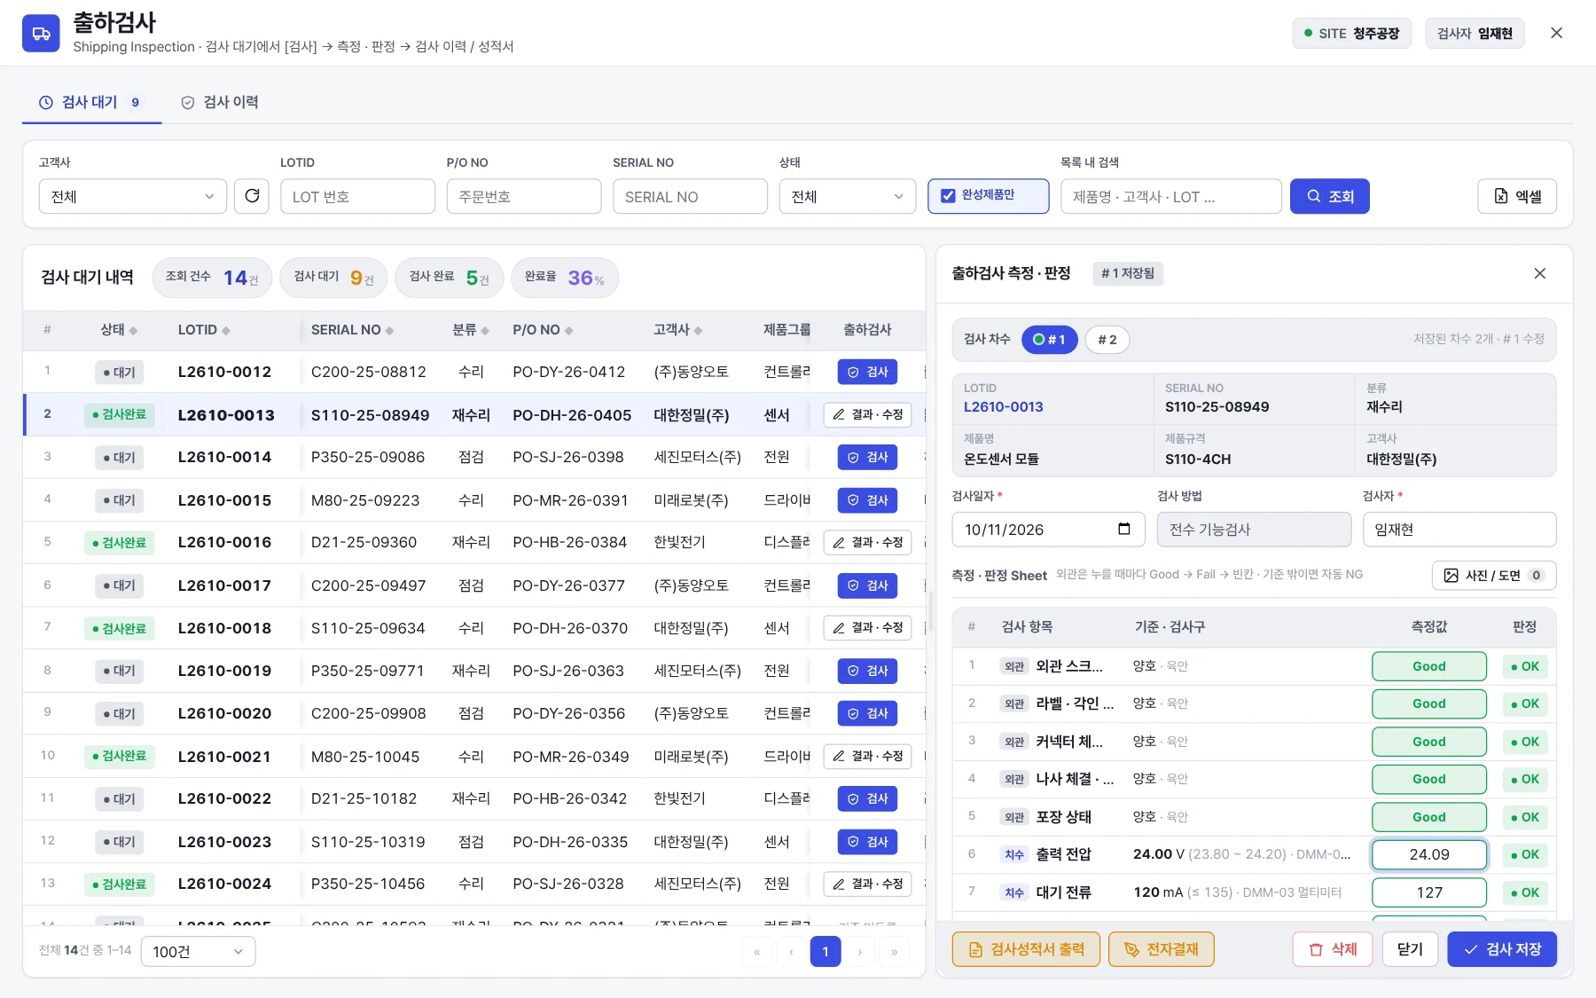Go to first page double arrow
The width and height of the screenshot is (1596, 998).
(x=756, y=952)
